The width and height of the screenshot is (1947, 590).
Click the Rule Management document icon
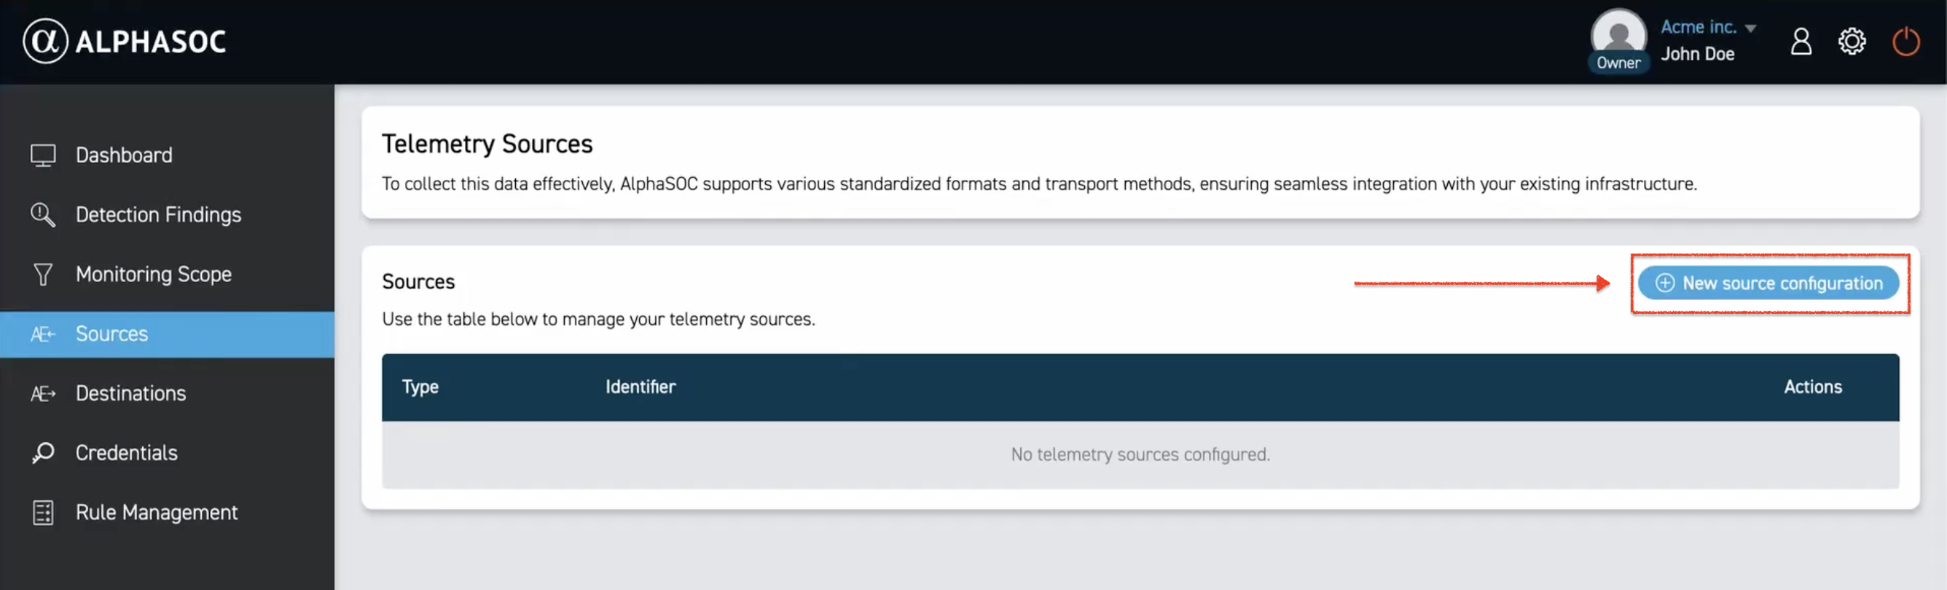[43, 511]
